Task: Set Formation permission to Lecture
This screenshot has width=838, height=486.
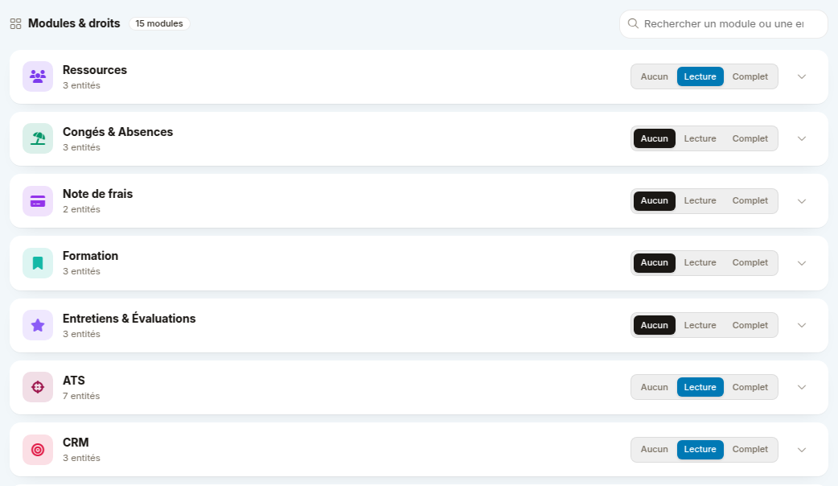Action: pyautogui.click(x=700, y=262)
